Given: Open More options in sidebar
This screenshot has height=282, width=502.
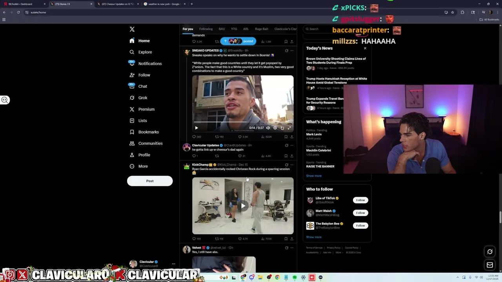Looking at the screenshot, I should point(138,166).
